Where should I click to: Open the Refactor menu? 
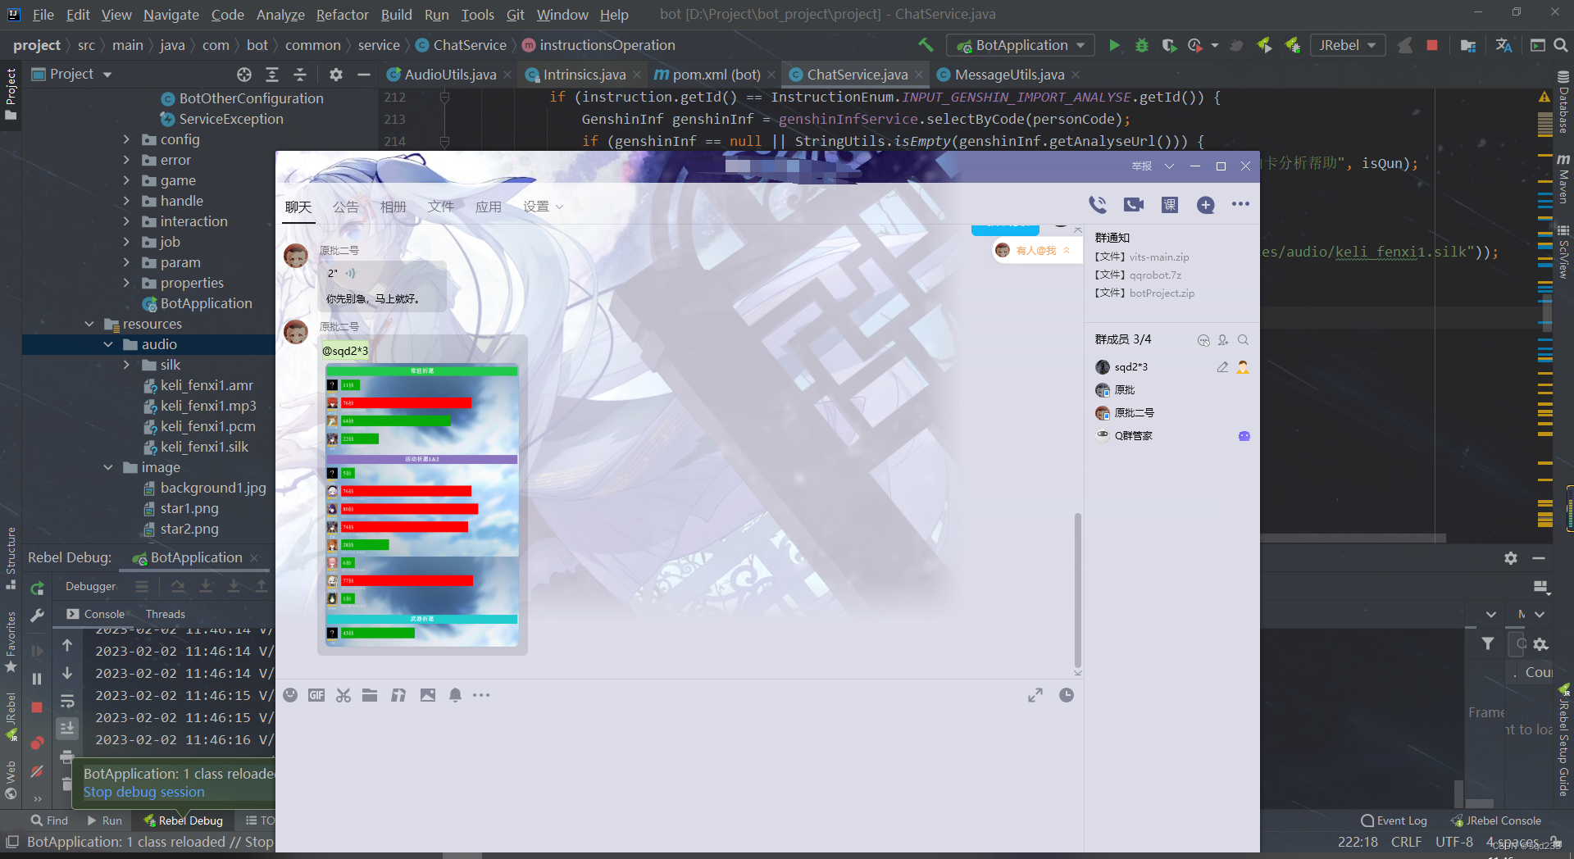343,15
